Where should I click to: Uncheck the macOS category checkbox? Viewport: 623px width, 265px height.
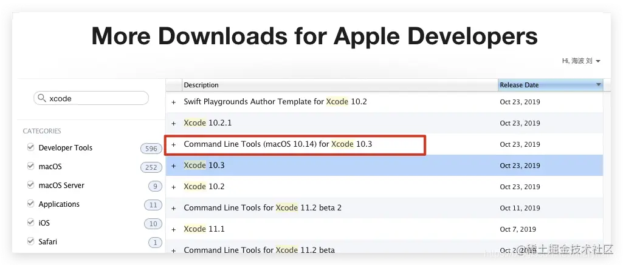(30, 166)
